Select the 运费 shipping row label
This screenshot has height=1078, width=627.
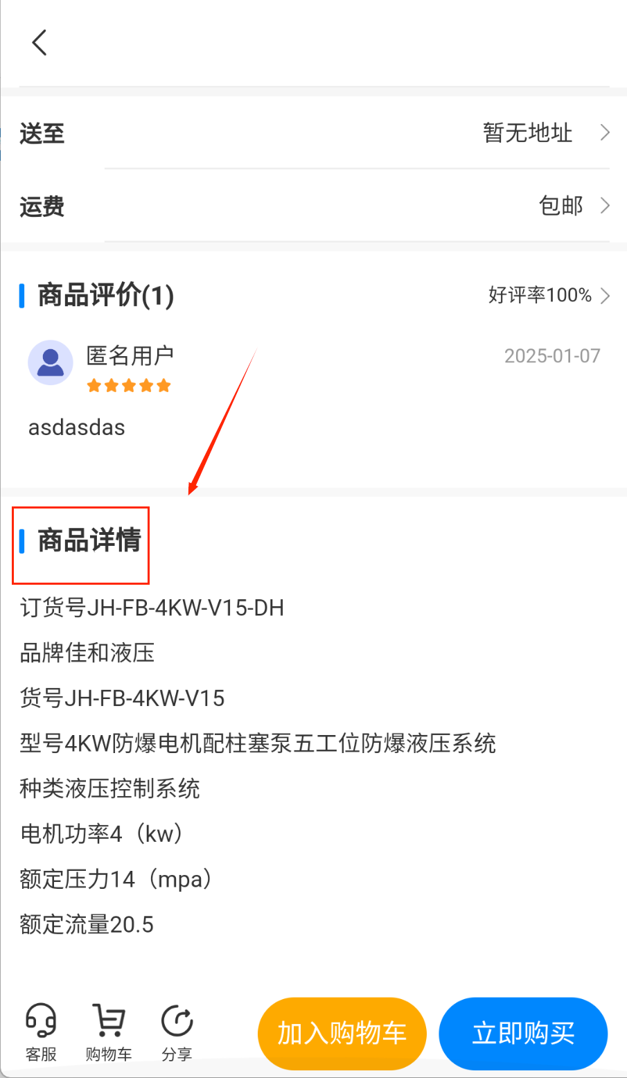click(x=42, y=206)
